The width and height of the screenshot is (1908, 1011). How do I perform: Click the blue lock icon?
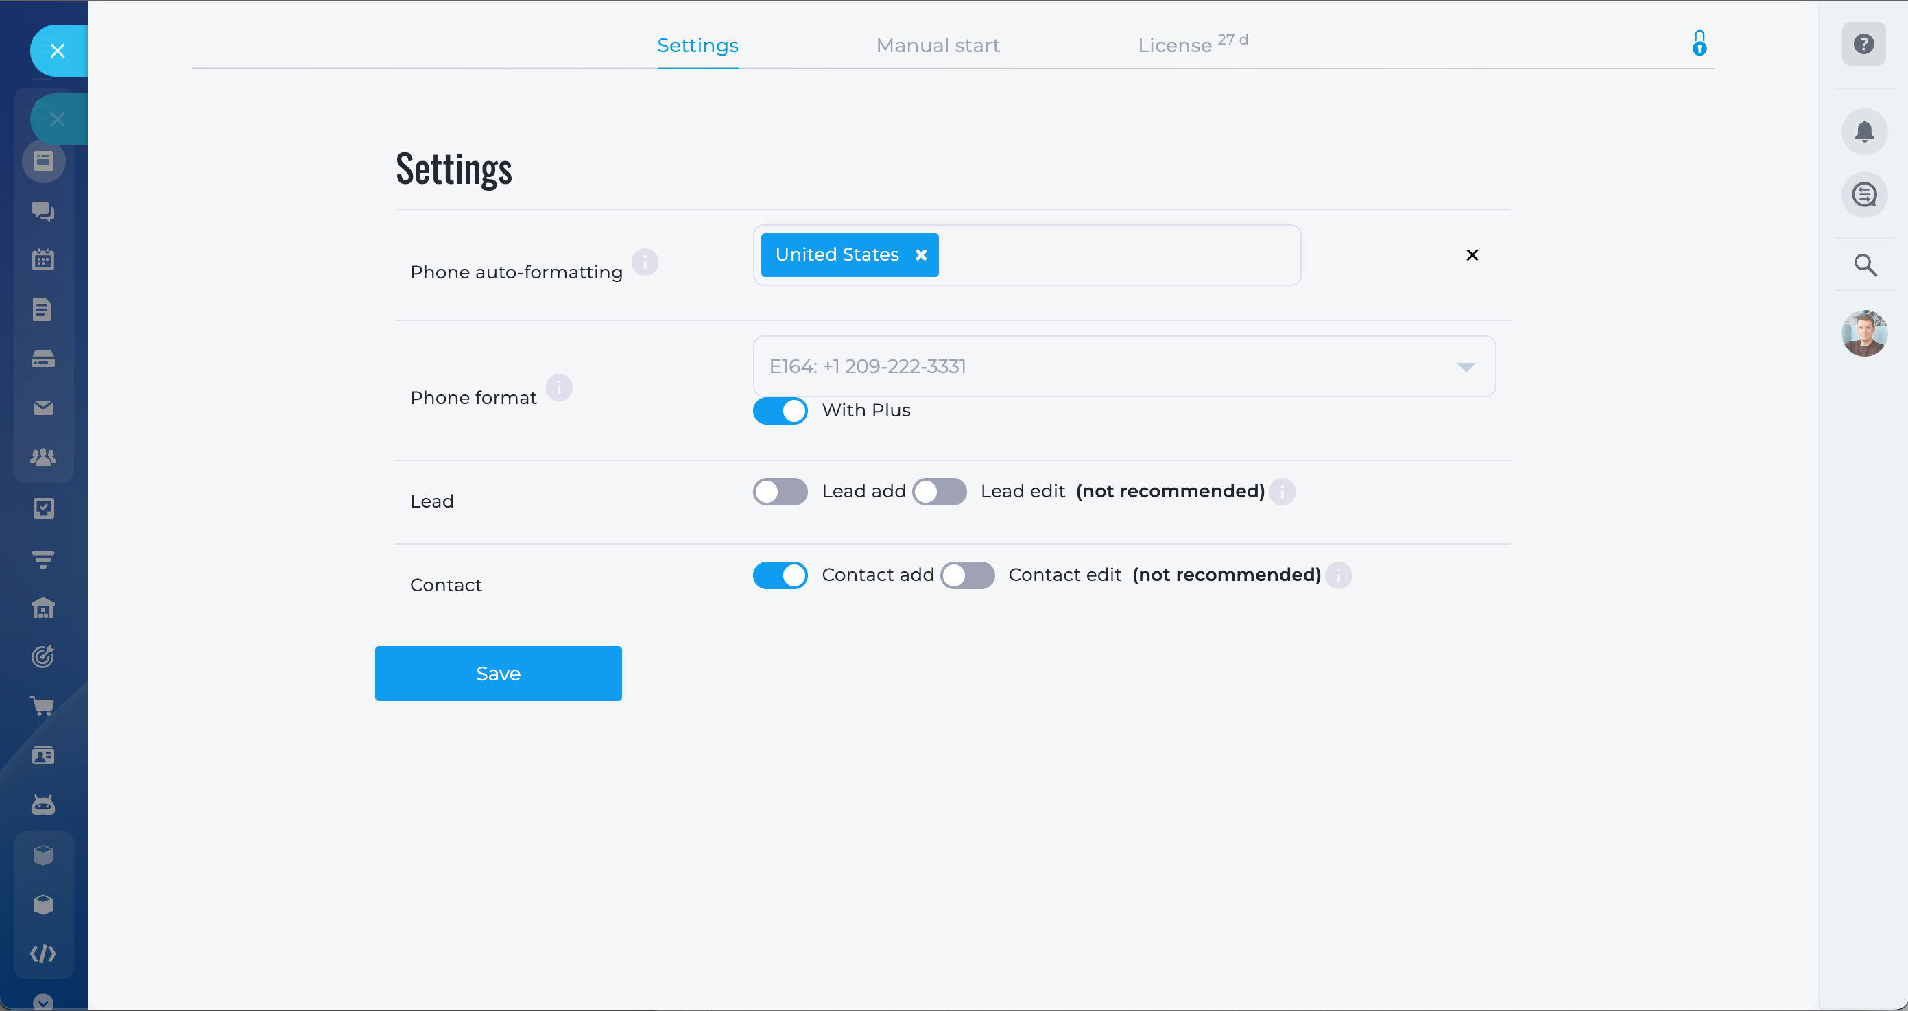pos(1699,44)
